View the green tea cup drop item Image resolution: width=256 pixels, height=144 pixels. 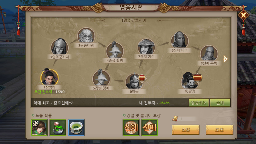pos(76,127)
